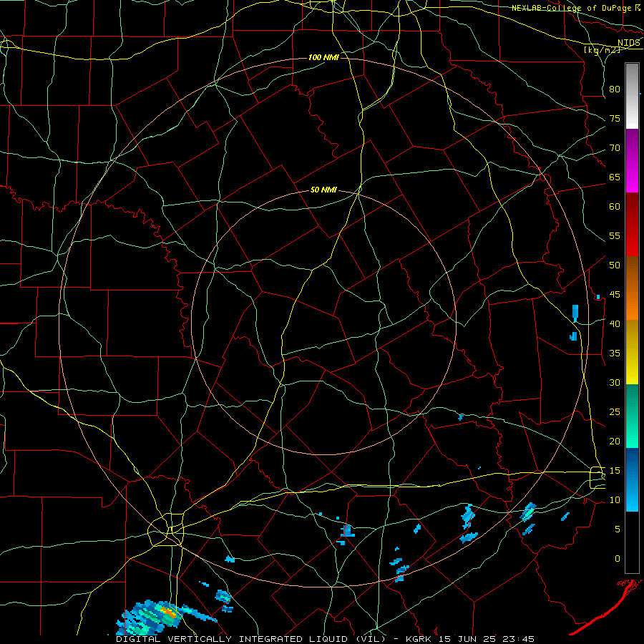Click the scale value 20
The width and height of the screenshot is (644, 644).
615,441
